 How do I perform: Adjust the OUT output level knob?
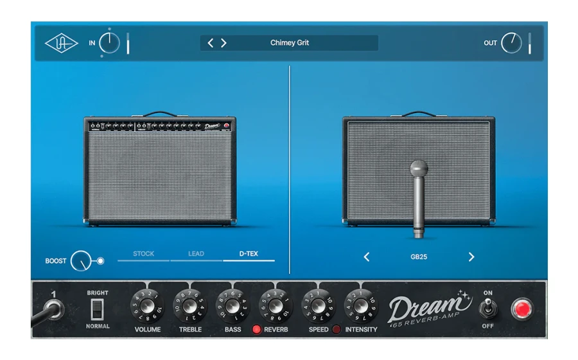click(511, 43)
